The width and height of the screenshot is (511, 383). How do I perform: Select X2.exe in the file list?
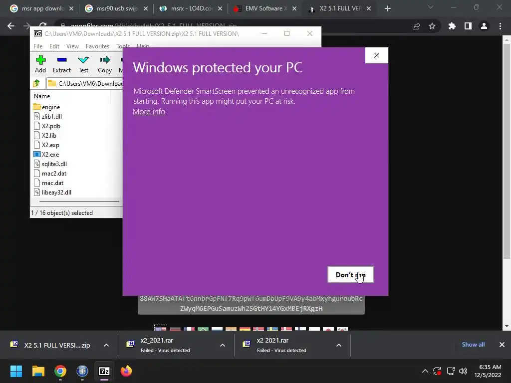coord(46,155)
